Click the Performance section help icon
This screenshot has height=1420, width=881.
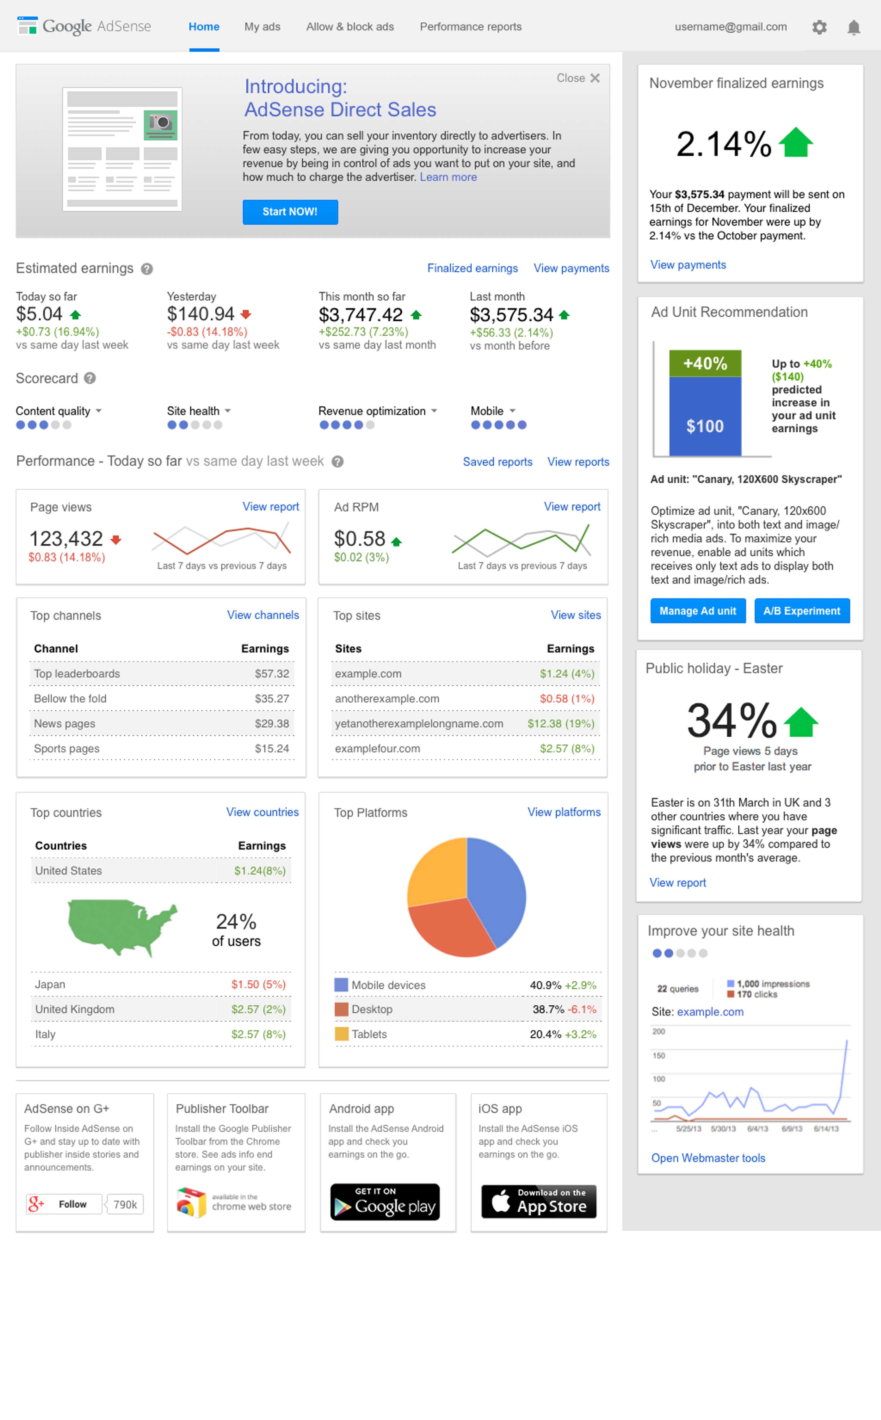(337, 461)
